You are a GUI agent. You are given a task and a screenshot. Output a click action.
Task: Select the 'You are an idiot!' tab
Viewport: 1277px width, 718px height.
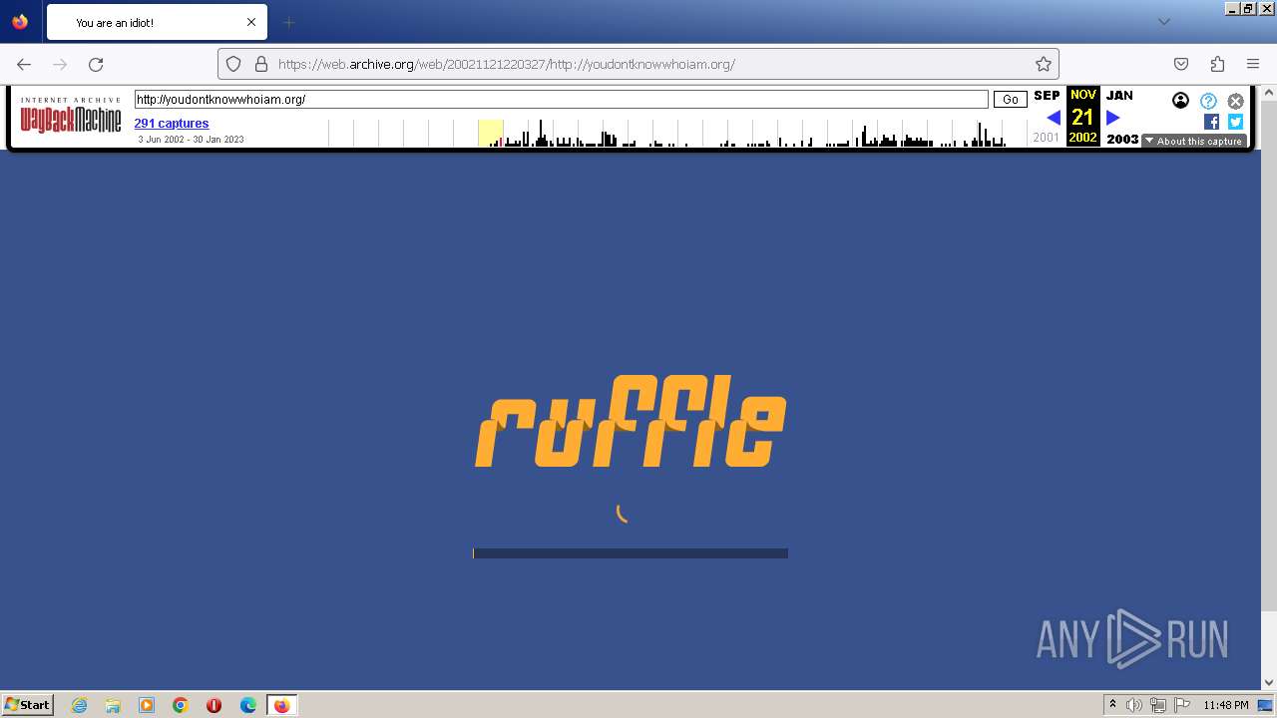pyautogui.click(x=157, y=22)
